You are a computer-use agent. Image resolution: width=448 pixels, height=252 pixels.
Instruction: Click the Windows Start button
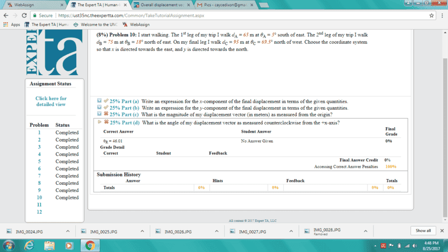(10, 245)
